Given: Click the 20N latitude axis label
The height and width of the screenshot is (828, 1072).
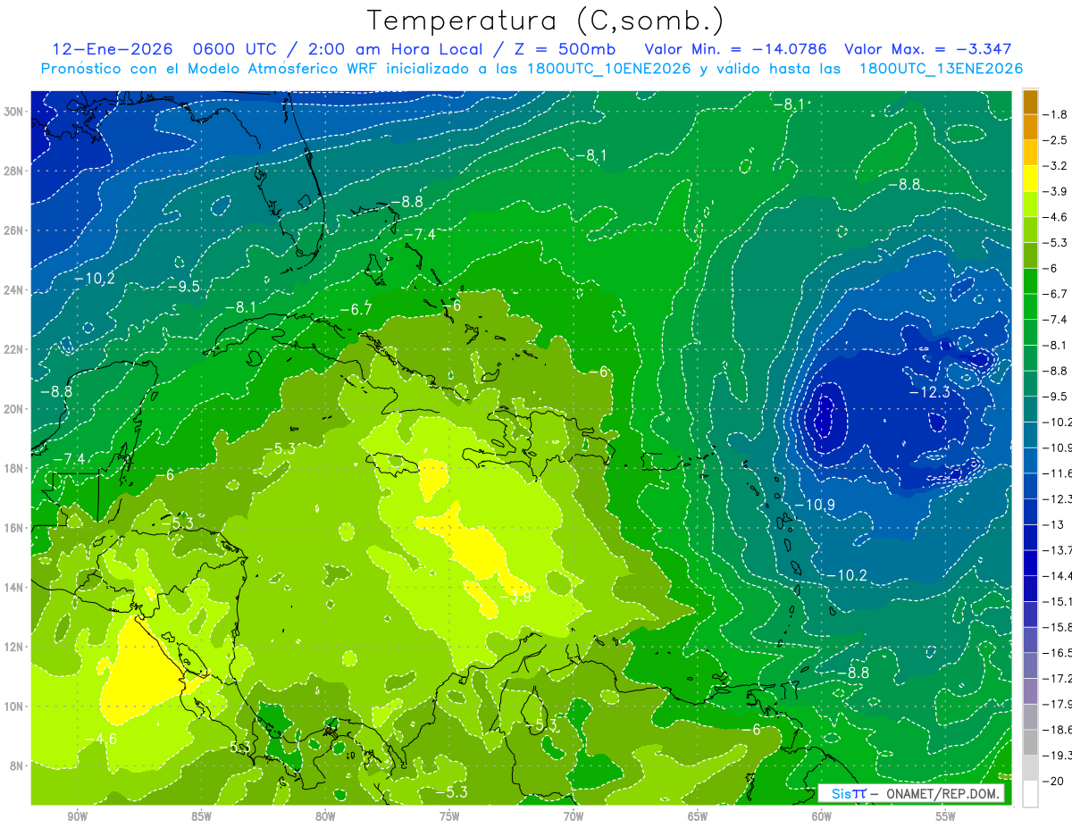Looking at the screenshot, I should [14, 409].
